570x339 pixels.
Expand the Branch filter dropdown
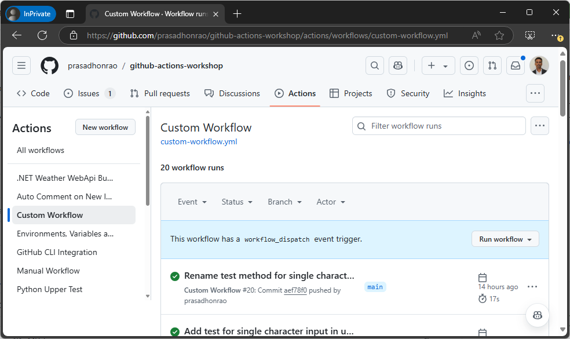pos(284,202)
